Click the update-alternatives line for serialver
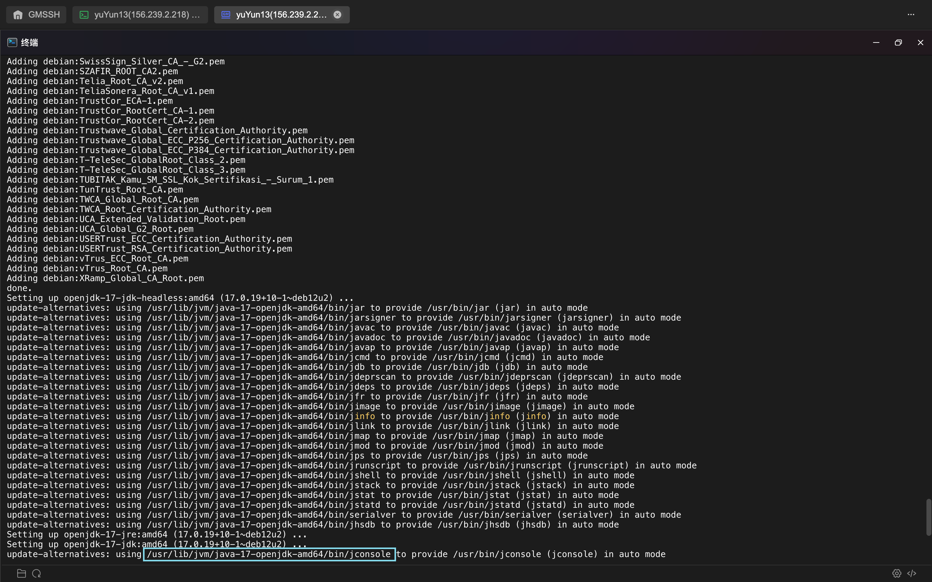932x582 pixels. coord(344,515)
